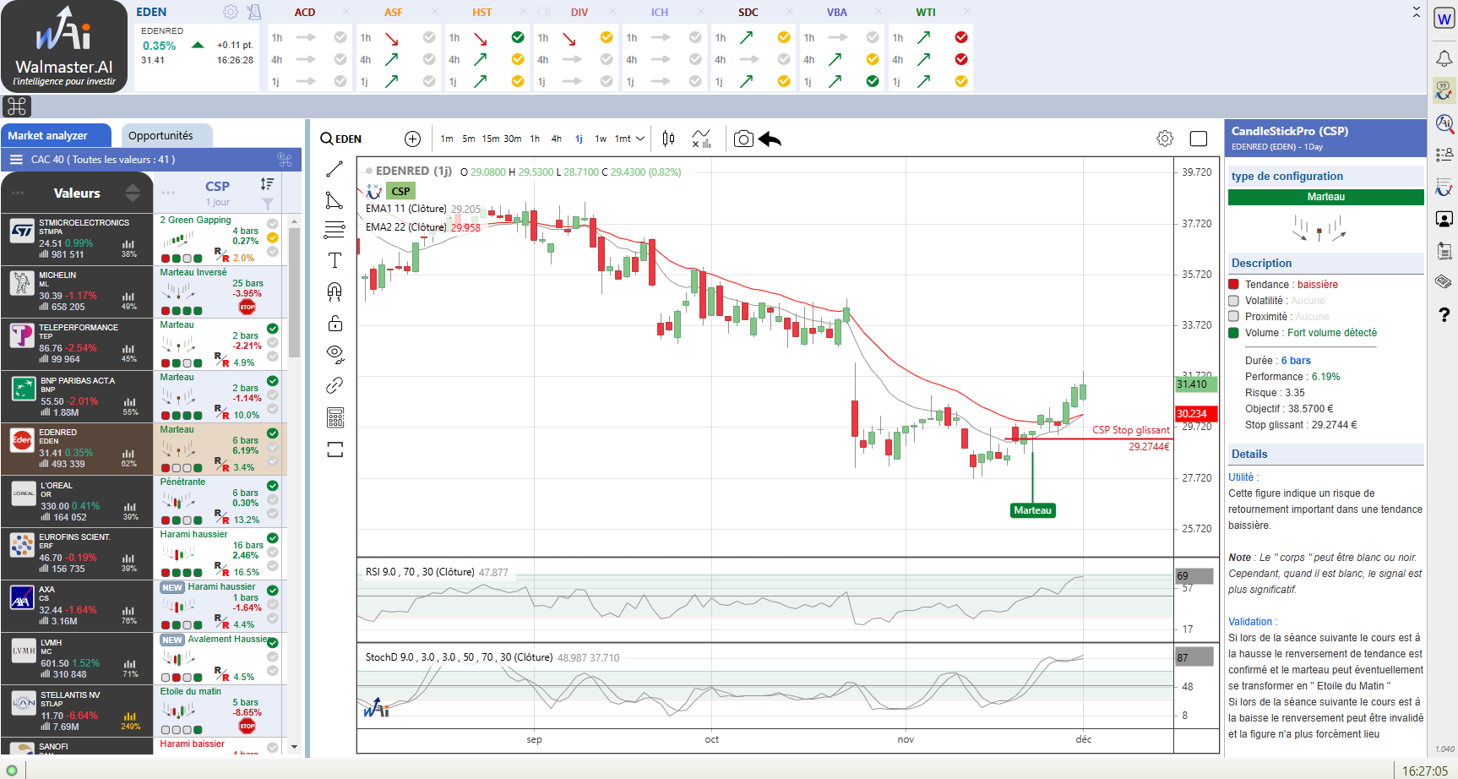Activate the magnet snap tool

(x=335, y=292)
